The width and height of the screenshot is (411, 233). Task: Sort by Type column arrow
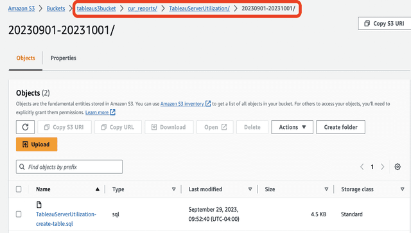(x=173, y=189)
